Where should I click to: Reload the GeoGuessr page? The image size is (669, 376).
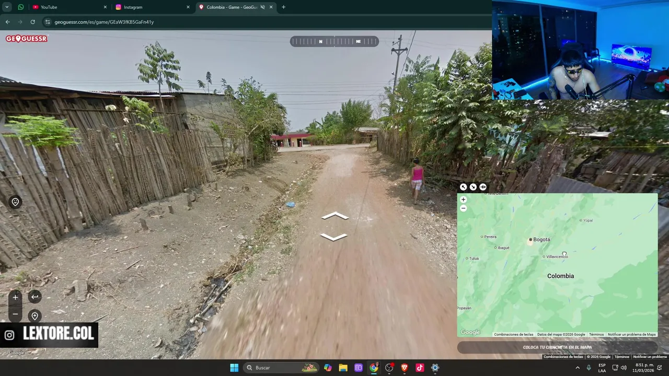pyautogui.click(x=32, y=22)
